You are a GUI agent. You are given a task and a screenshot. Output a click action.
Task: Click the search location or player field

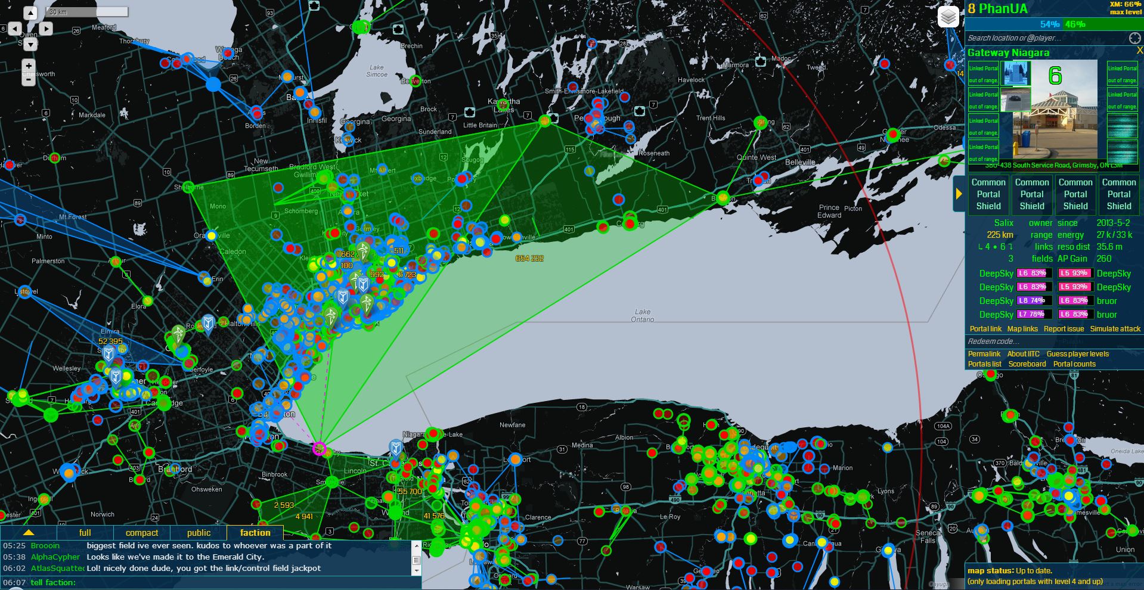[1046, 38]
